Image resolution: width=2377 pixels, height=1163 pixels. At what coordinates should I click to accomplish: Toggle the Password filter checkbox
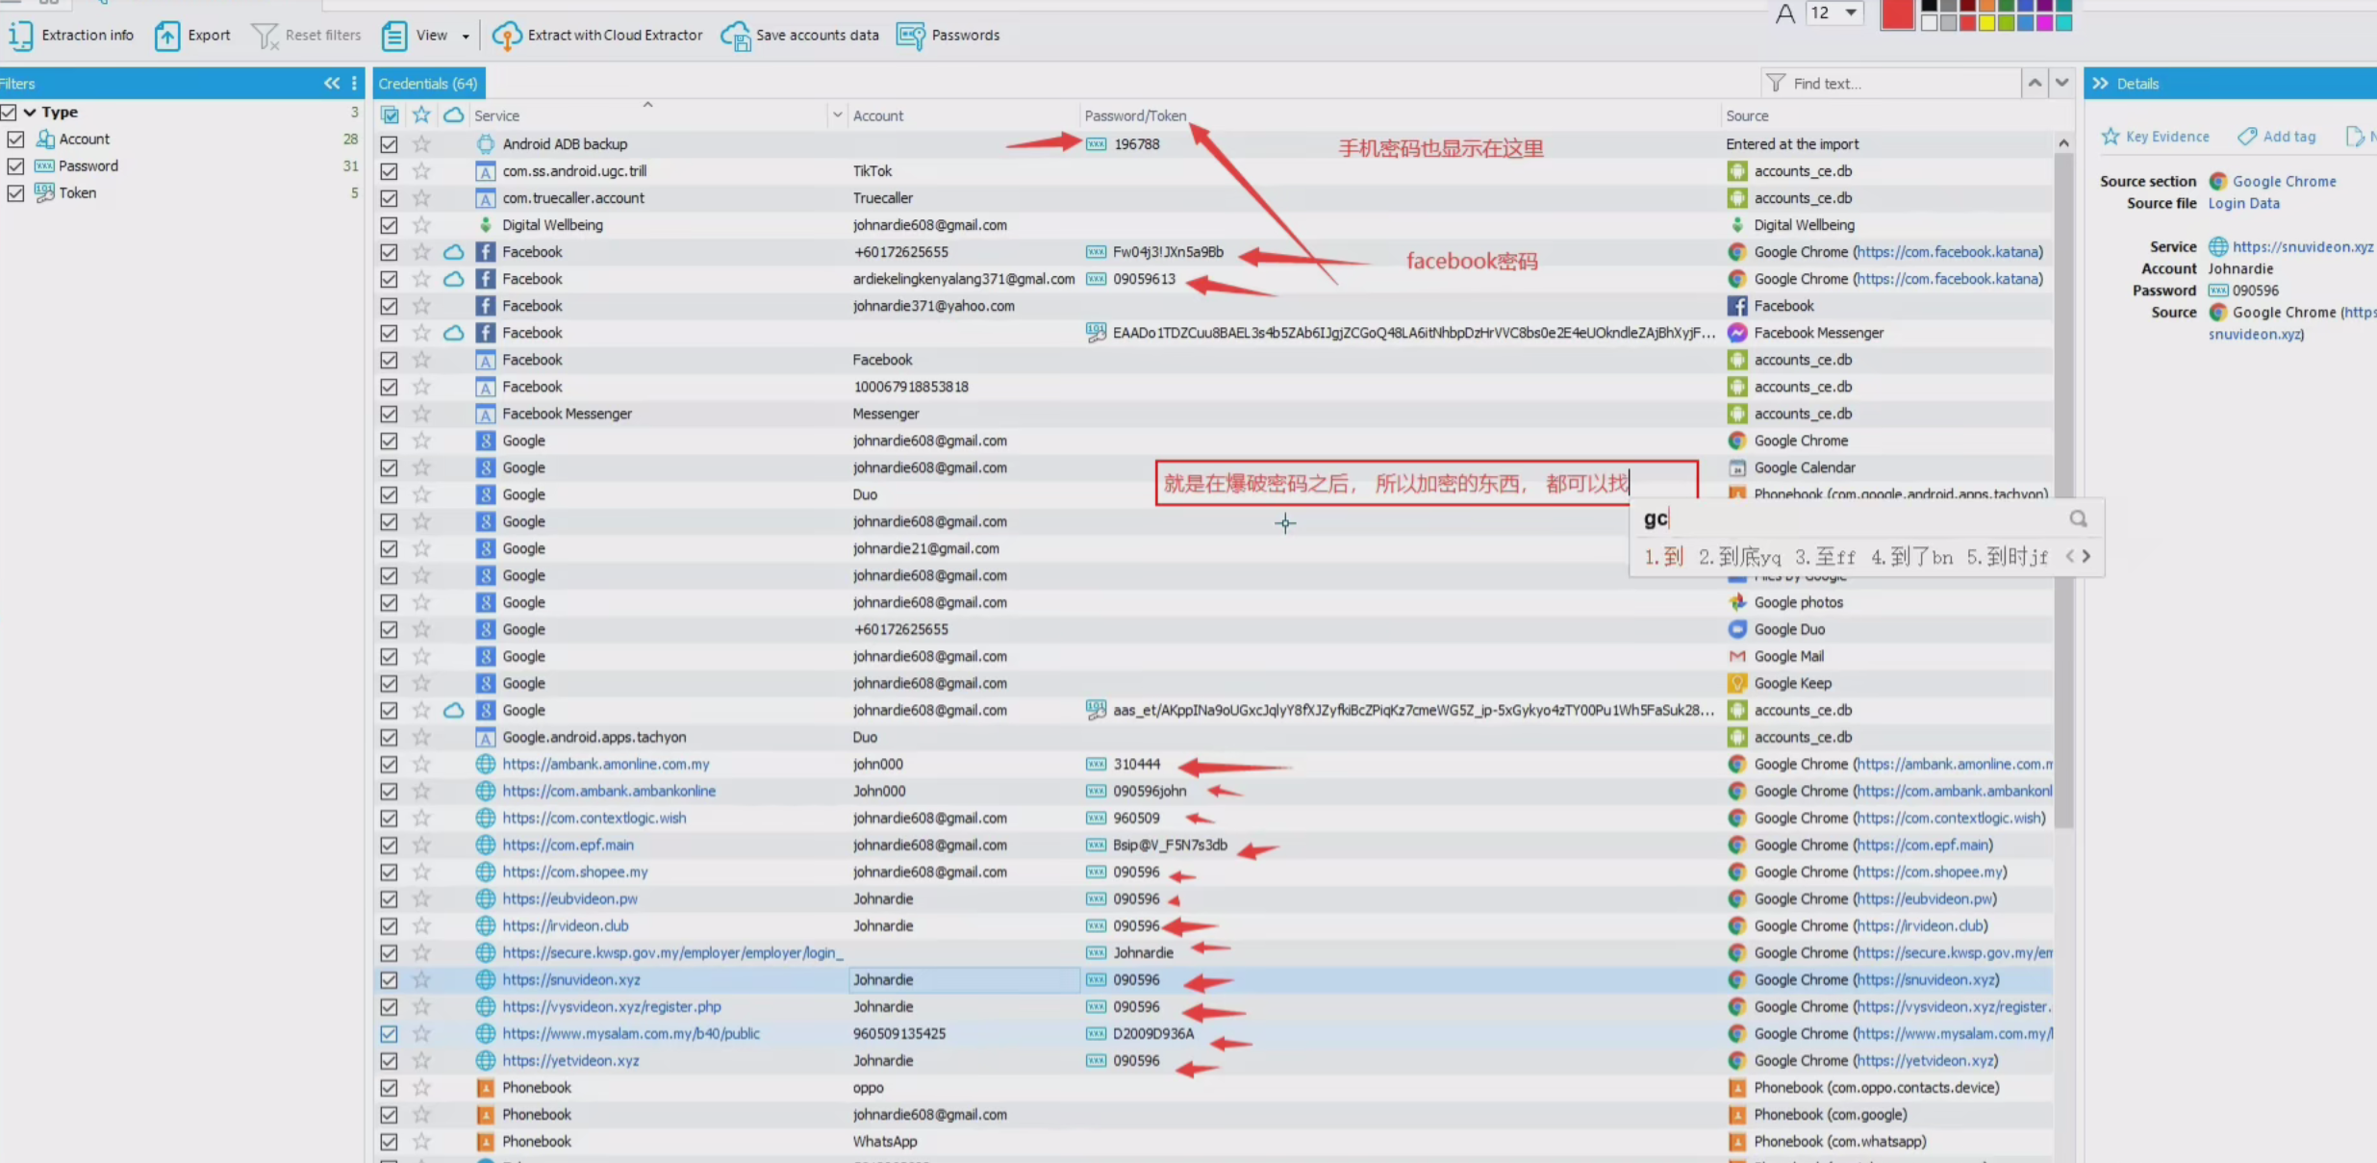point(15,166)
